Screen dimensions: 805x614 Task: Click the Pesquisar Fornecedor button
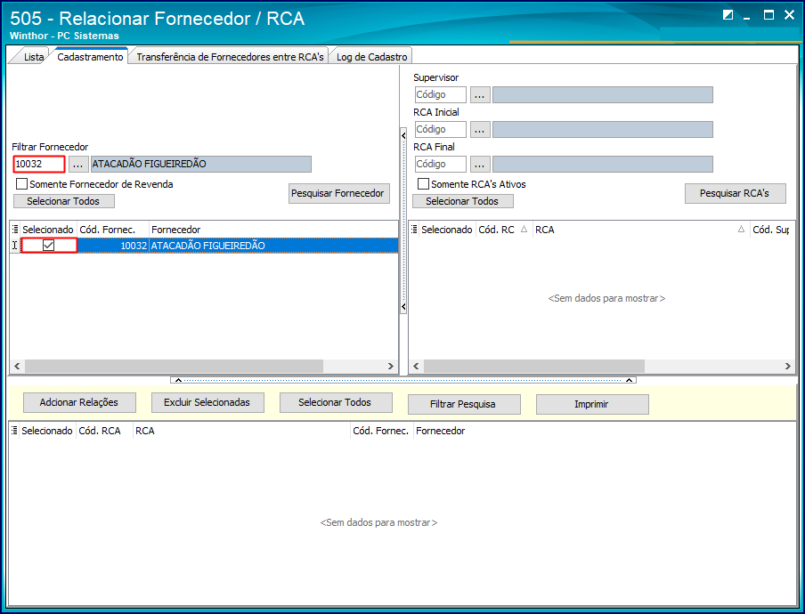(x=339, y=193)
